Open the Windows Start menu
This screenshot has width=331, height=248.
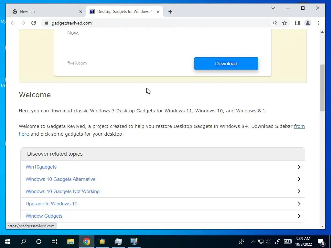tap(8, 241)
